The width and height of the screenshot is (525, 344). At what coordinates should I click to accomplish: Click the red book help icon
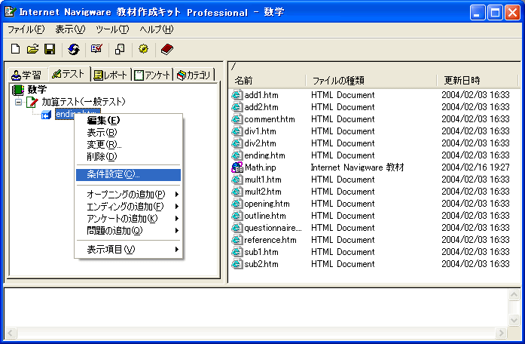click(166, 49)
